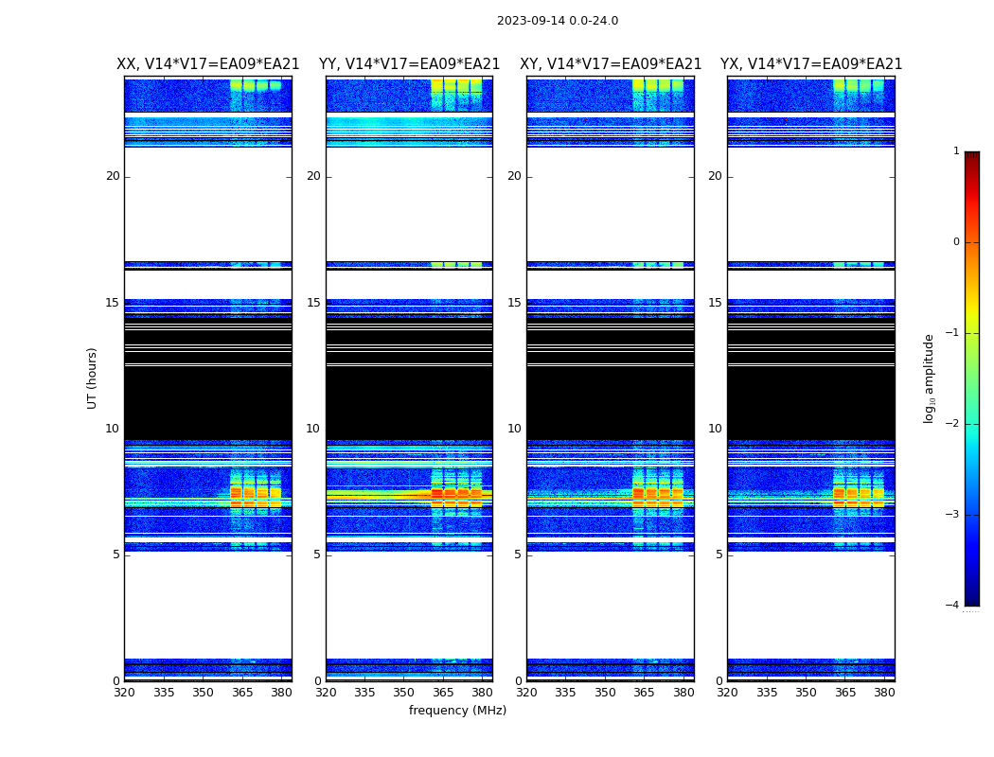Click the colorbar tick label 0
Viewport: 994px width, 757px height.
[955, 242]
